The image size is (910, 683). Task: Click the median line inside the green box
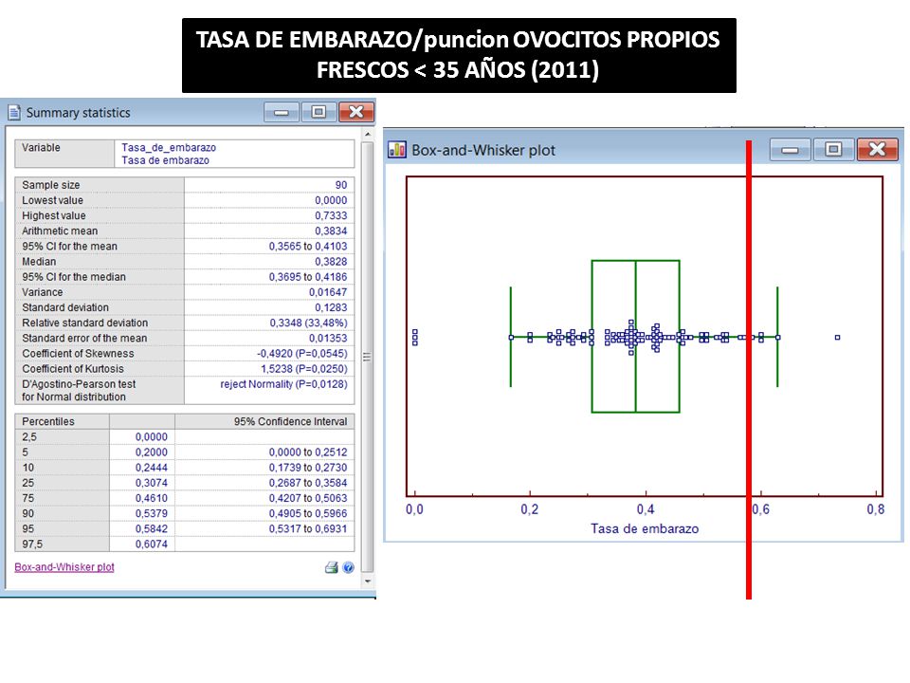pos(635,336)
